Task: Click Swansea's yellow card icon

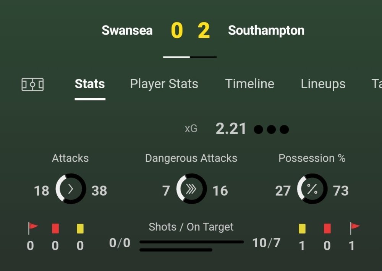Action: (80, 228)
